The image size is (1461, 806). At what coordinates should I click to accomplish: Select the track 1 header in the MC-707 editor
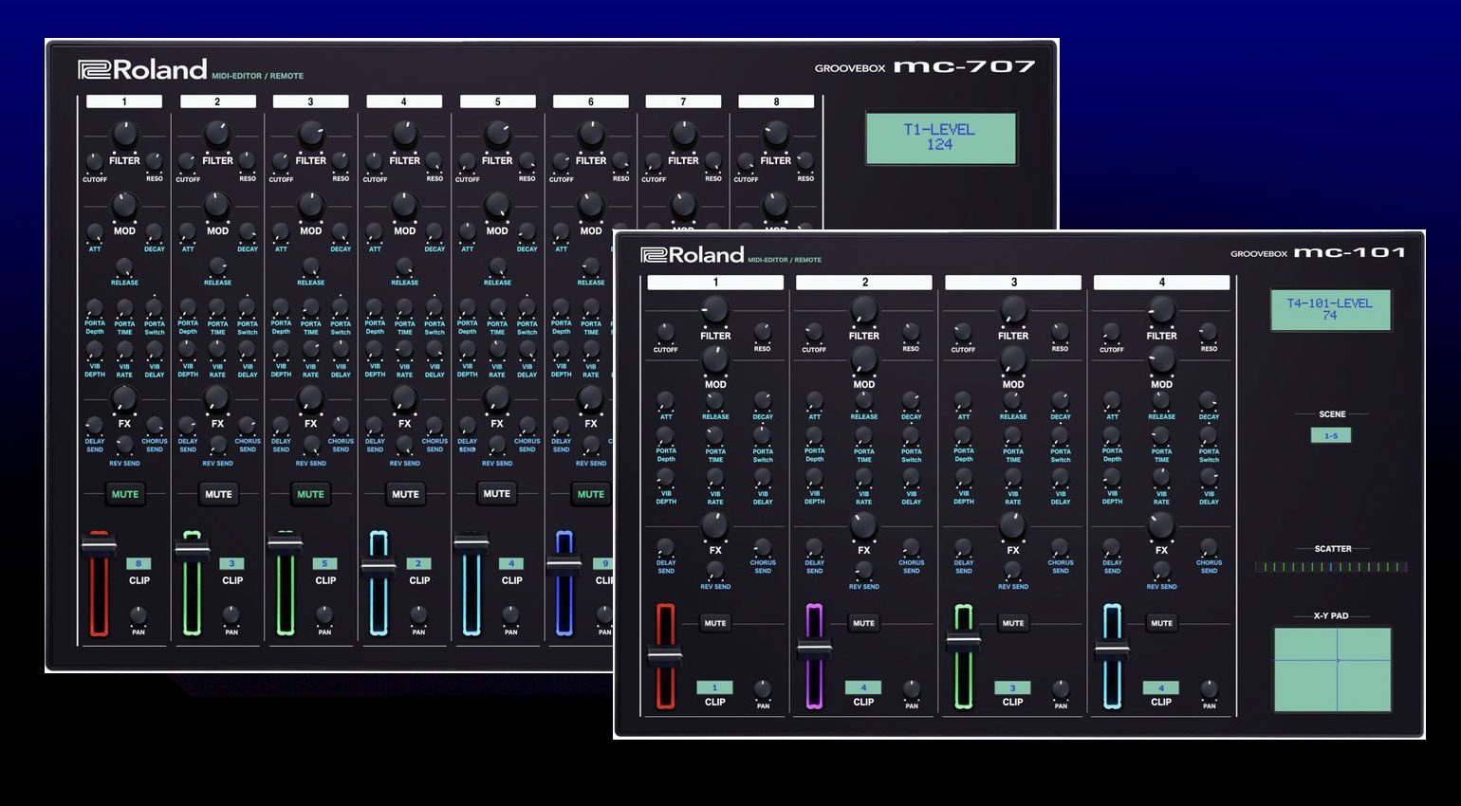click(124, 101)
